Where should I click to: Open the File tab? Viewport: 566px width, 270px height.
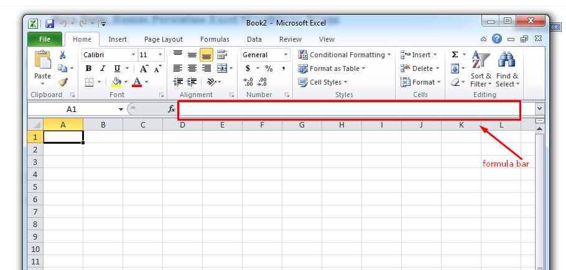click(45, 39)
